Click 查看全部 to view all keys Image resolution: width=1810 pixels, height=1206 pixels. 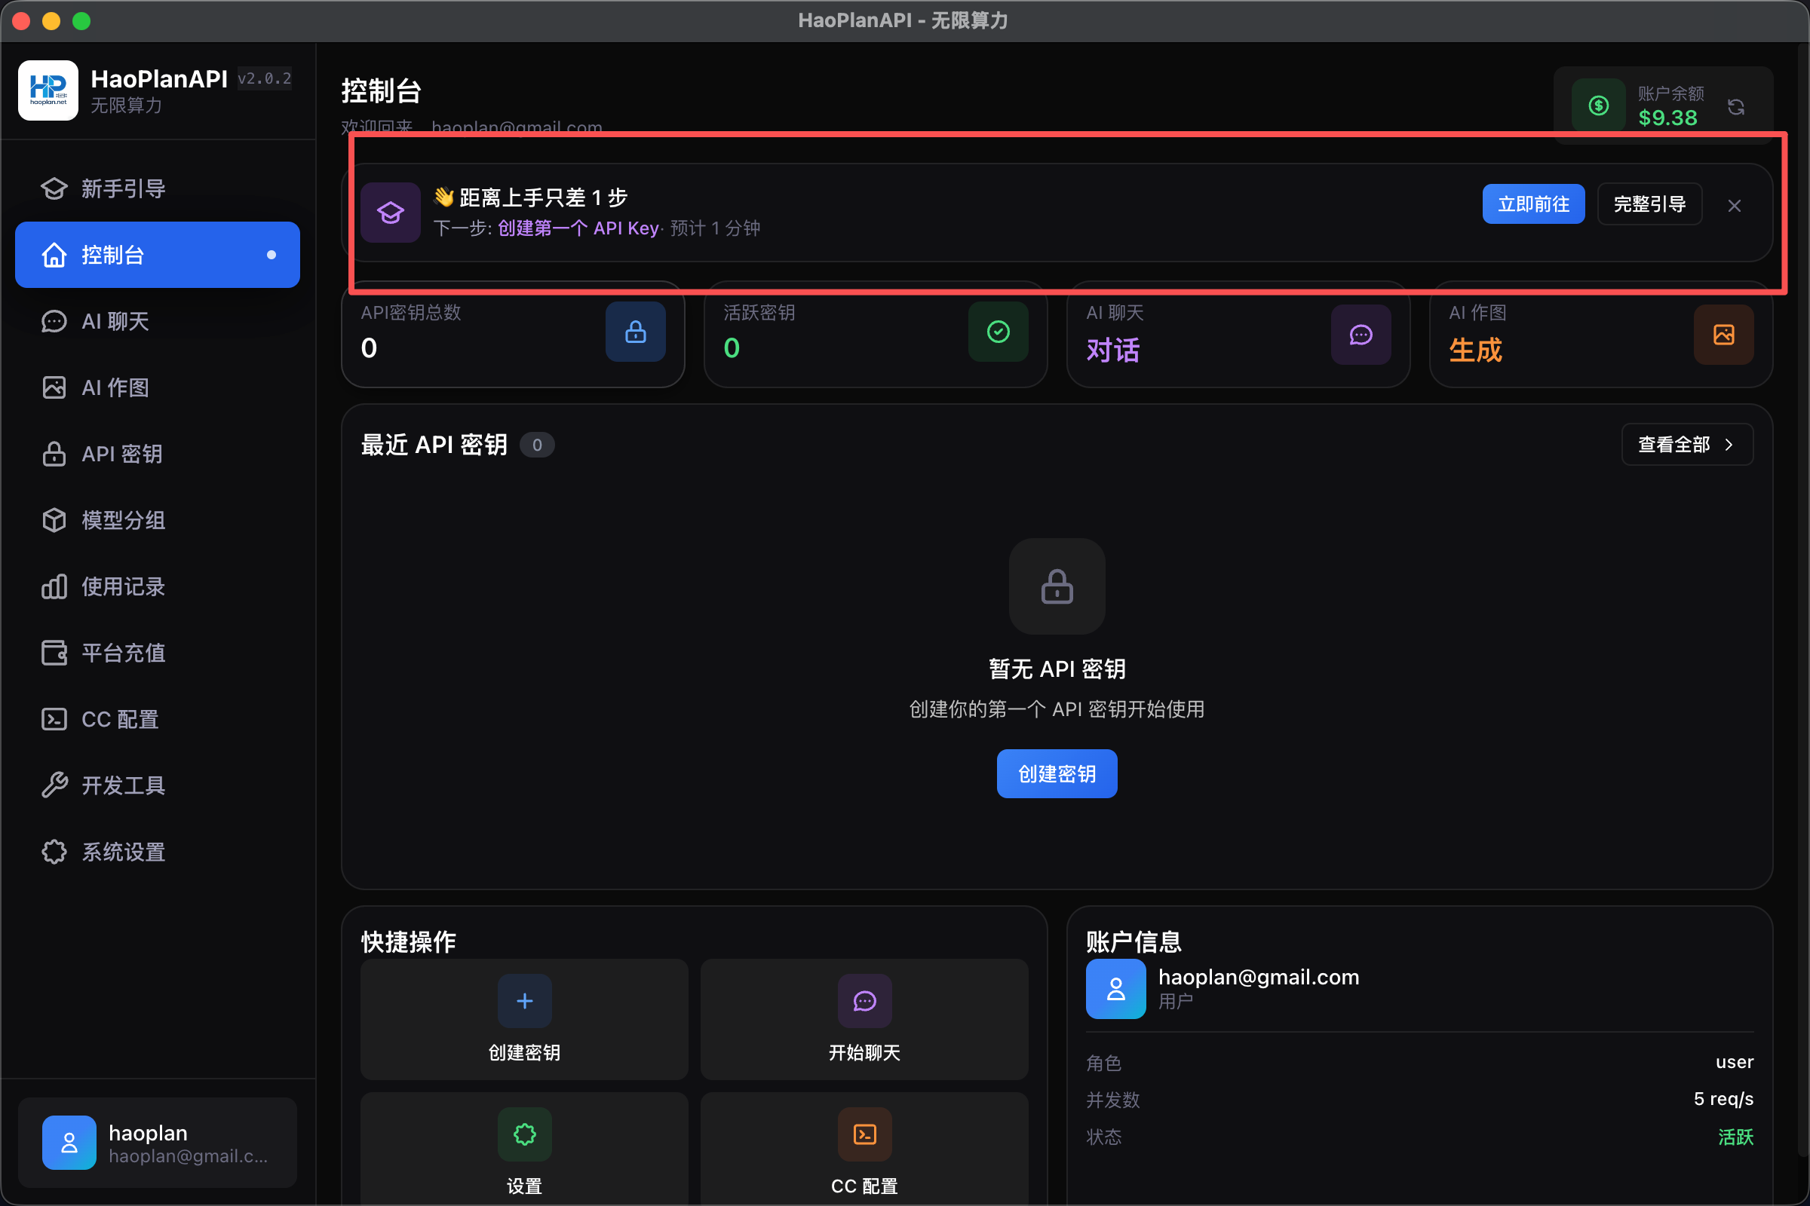[x=1687, y=444]
